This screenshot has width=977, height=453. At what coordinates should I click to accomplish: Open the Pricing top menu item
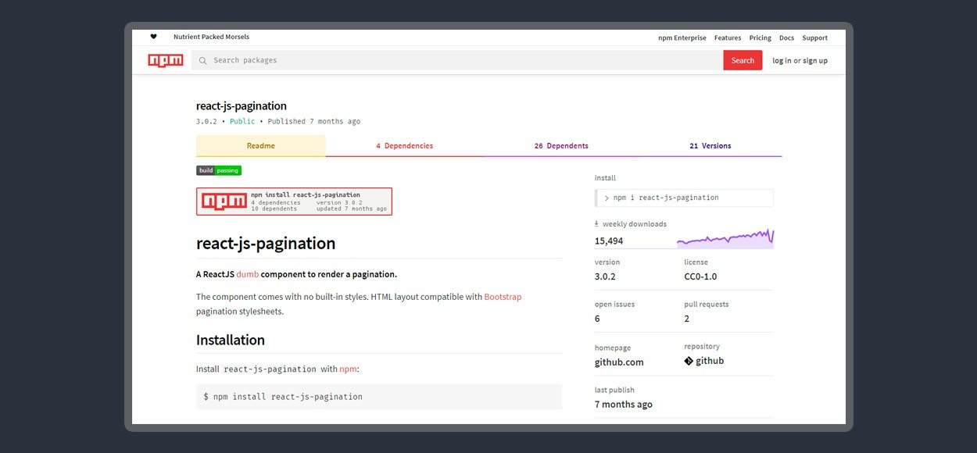pos(760,37)
